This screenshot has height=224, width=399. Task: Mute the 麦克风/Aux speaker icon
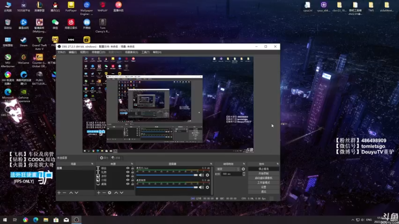tap(201, 175)
